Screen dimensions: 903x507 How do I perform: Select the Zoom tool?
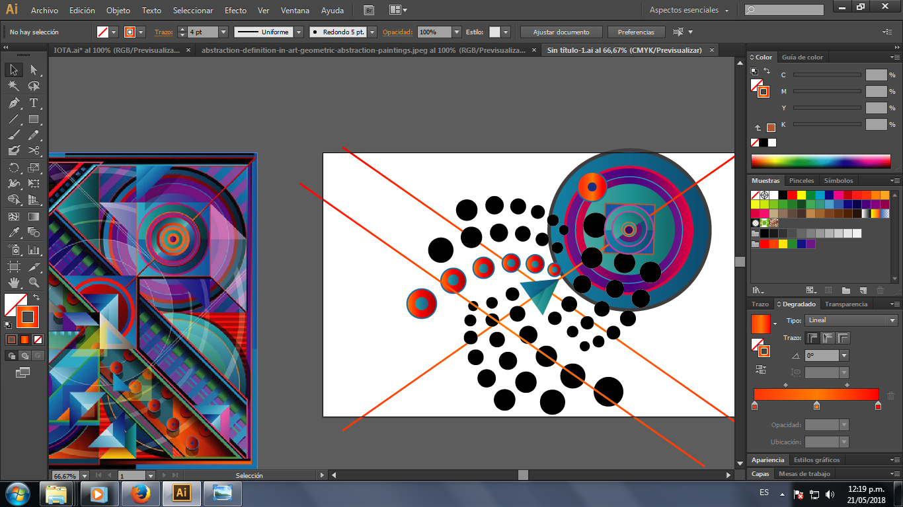(x=34, y=282)
